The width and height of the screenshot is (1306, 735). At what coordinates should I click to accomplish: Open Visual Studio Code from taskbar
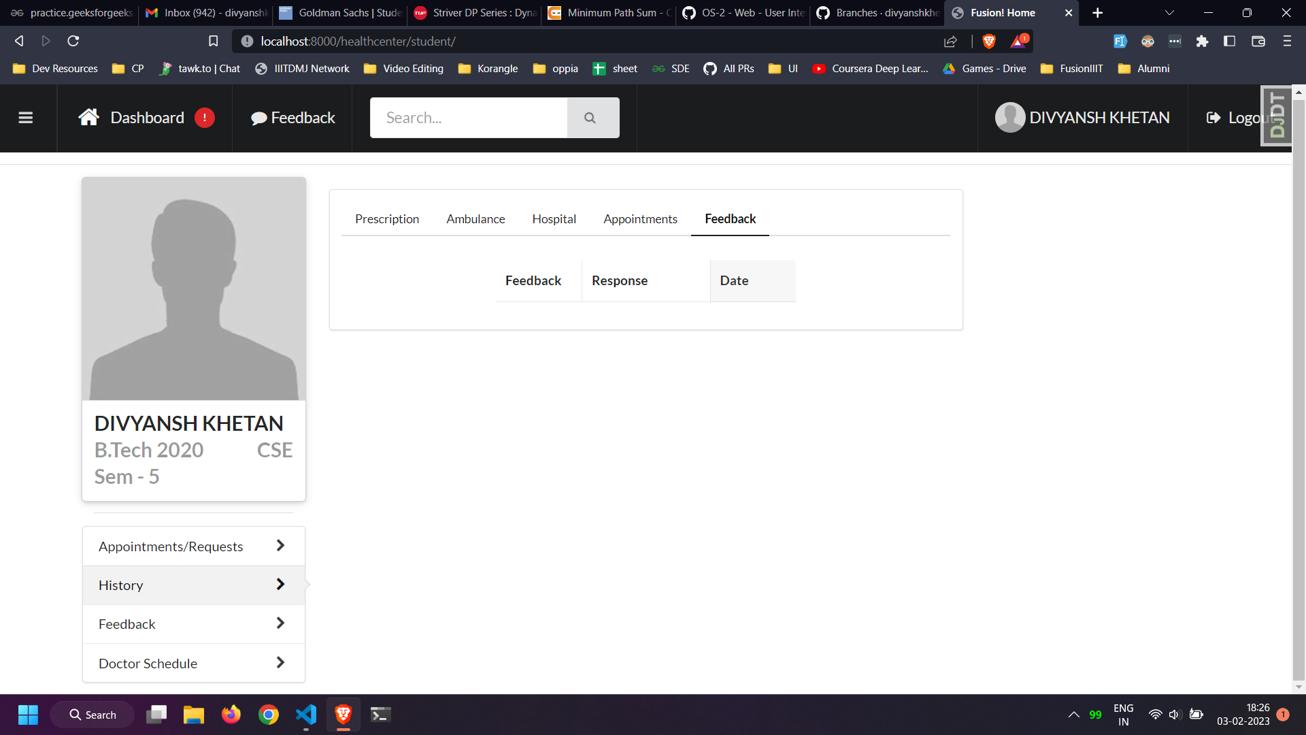pos(306,715)
